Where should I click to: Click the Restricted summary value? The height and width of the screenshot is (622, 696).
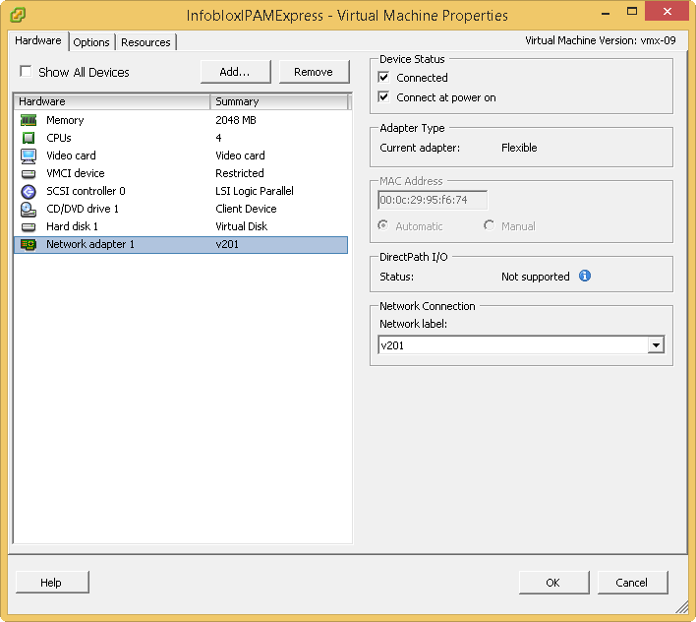[240, 173]
